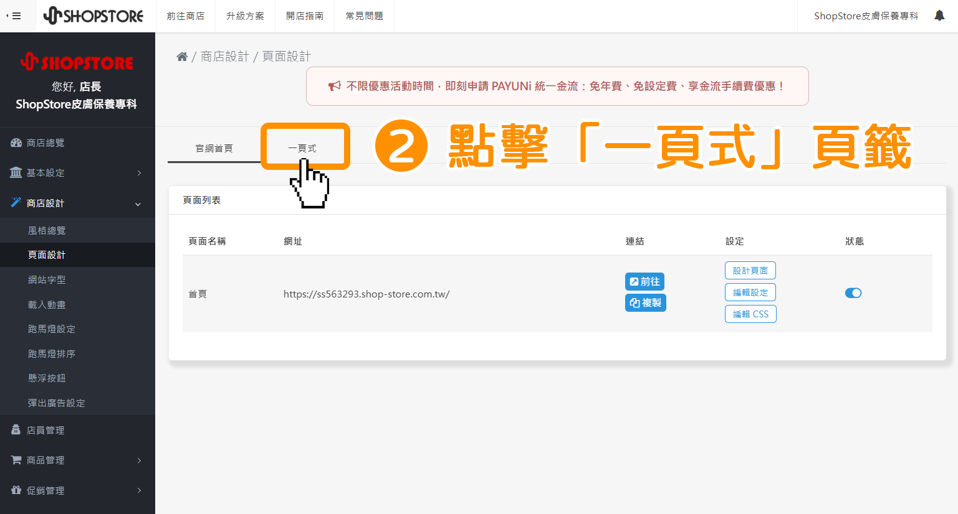Expand the 商品管理 chevron
Screen dimensions: 958x514
pyautogui.click(x=139, y=460)
